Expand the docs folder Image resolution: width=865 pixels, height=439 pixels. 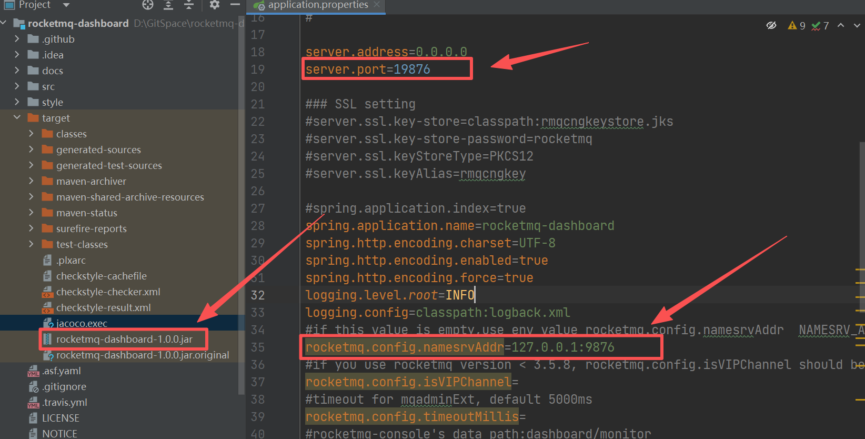(17, 71)
